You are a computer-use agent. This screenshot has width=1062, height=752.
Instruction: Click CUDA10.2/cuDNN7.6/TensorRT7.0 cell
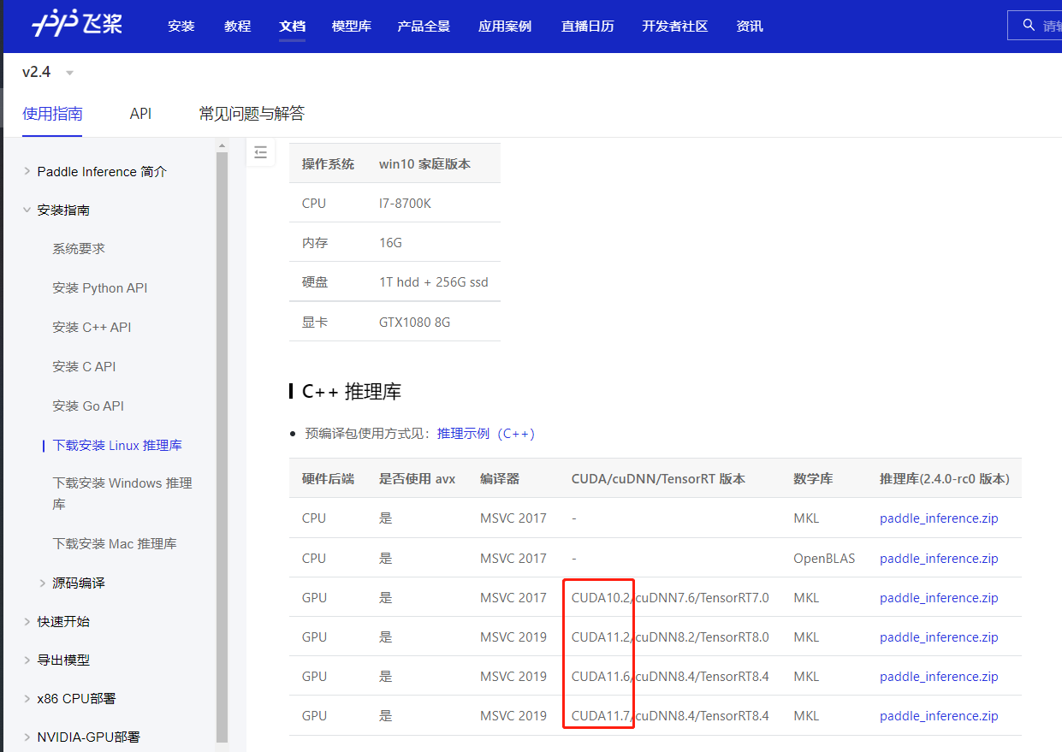[x=670, y=598]
